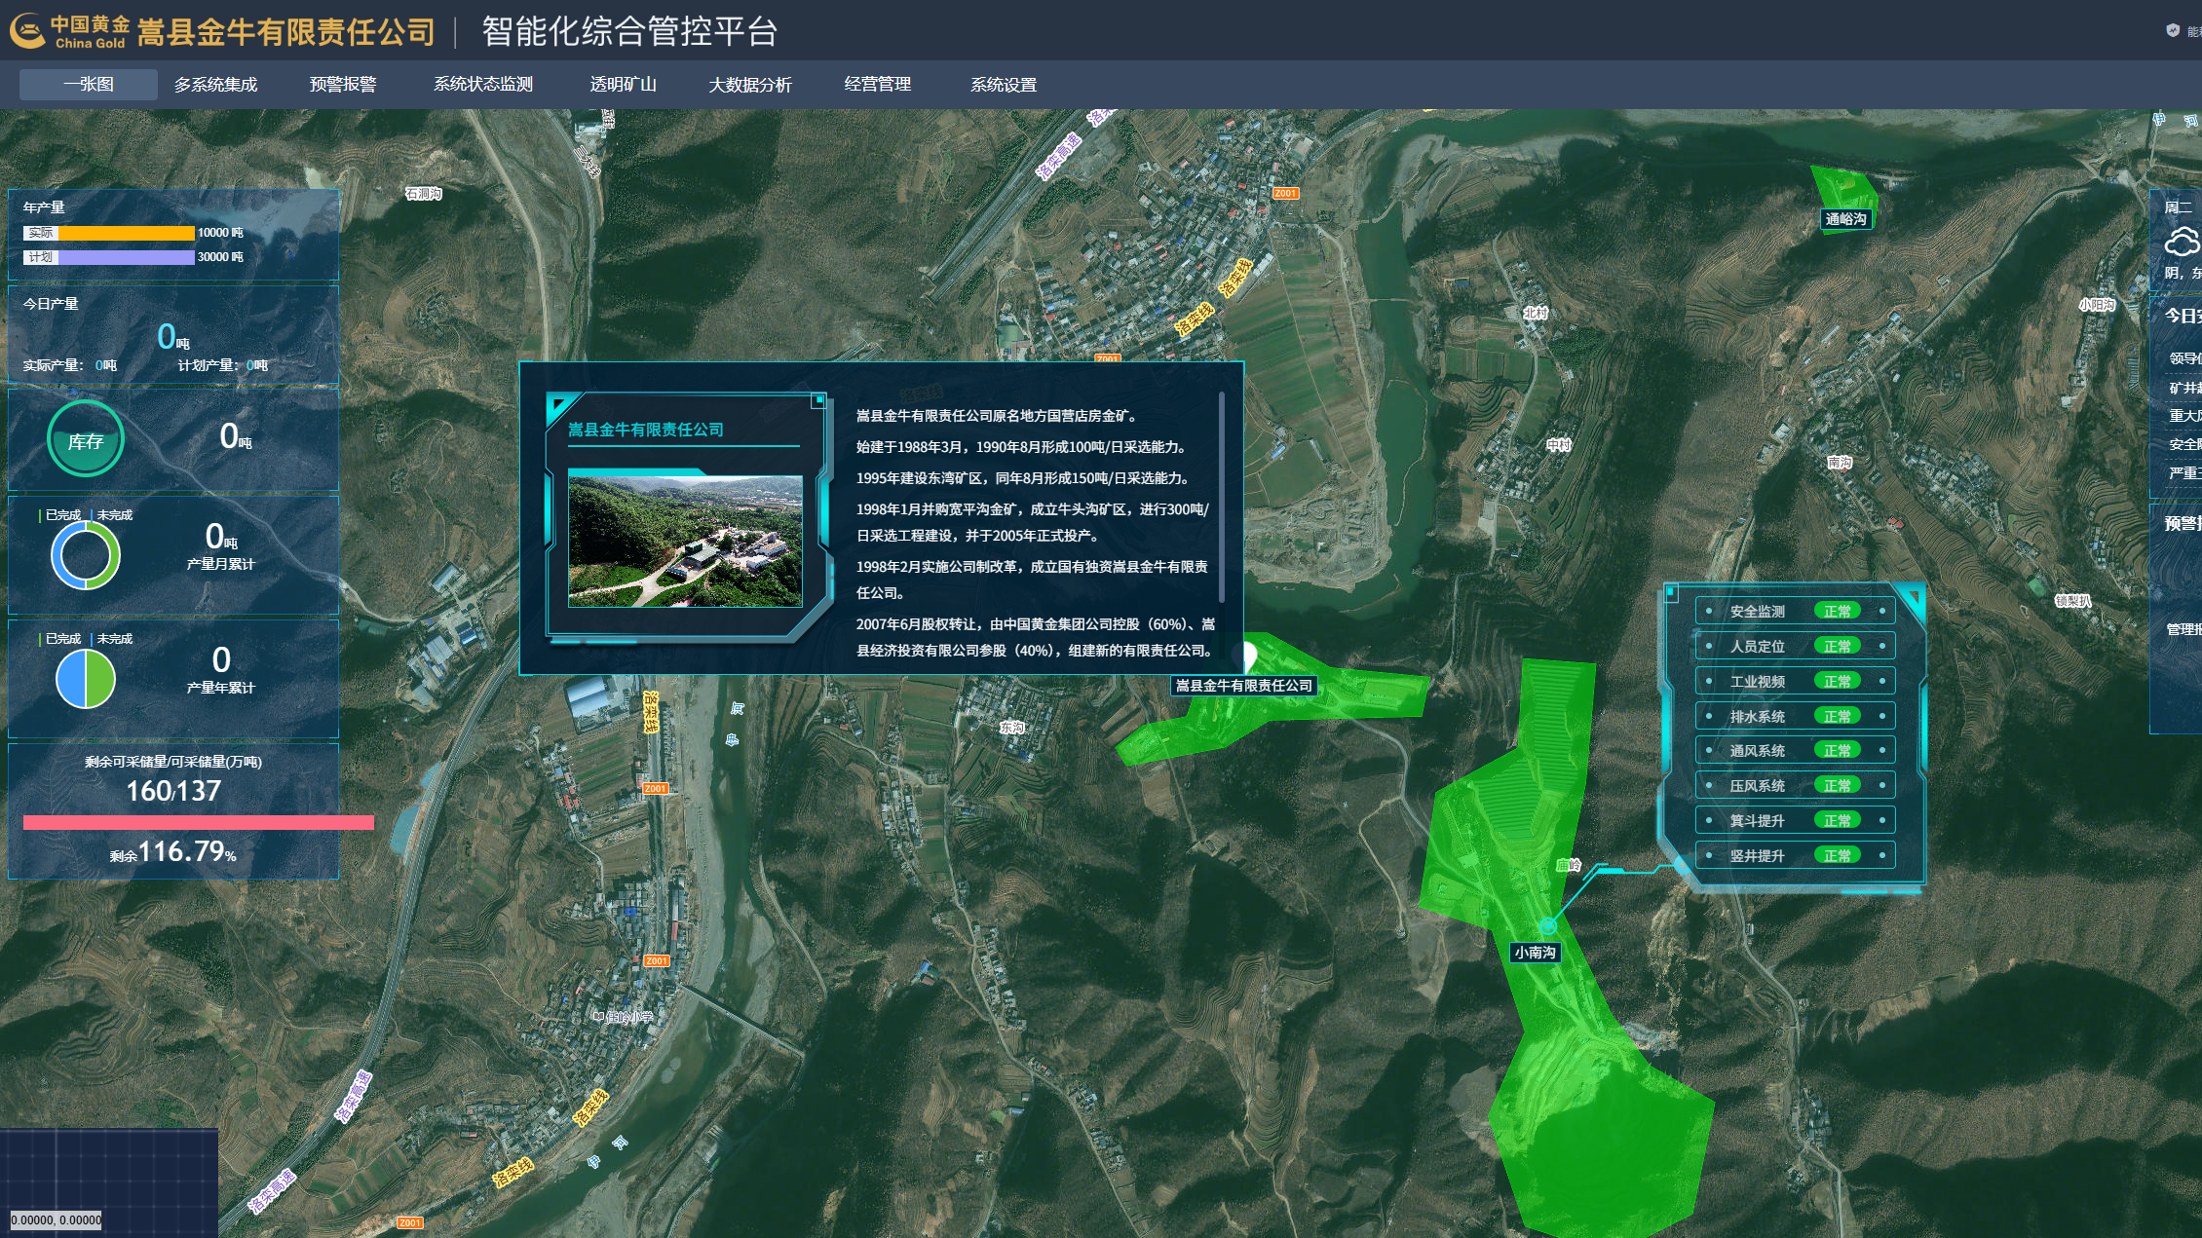2202x1238 pixels.
Task: Click the minimap in the corner
Action: pyautogui.click(x=109, y=1183)
